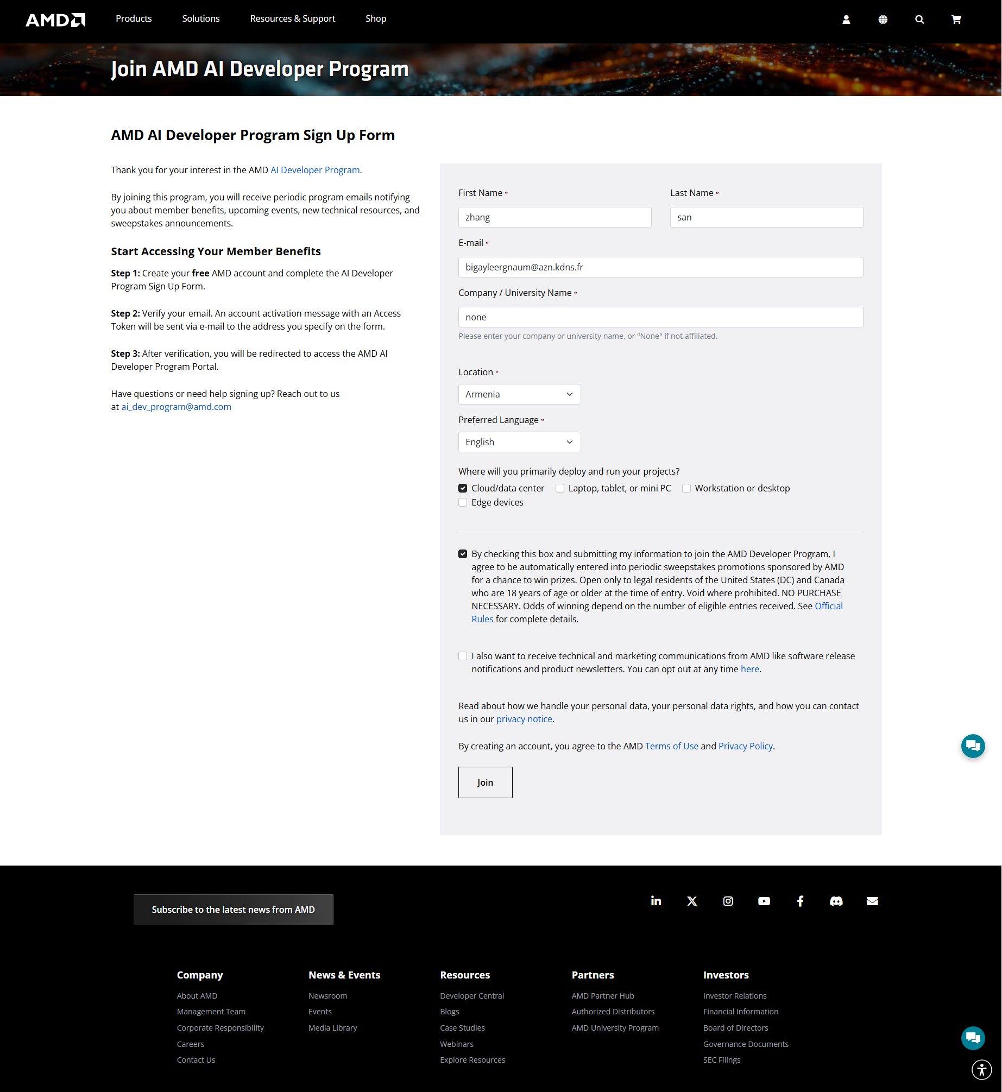Open the Authorized Distributors link
The width and height of the screenshot is (1002, 1092).
click(613, 1012)
